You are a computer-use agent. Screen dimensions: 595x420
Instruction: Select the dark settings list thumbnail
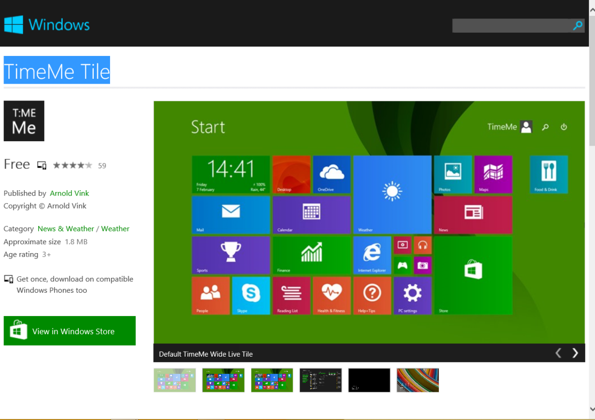320,380
